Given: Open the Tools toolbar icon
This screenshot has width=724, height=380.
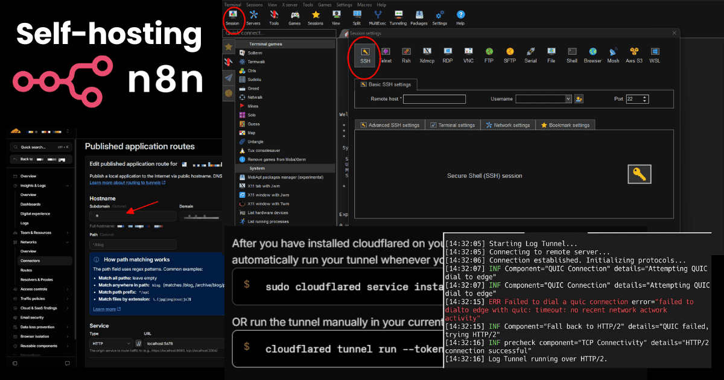Looking at the screenshot, I should [x=274, y=17].
